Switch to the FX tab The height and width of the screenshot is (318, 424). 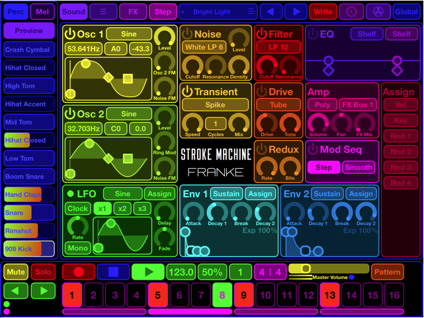(x=133, y=11)
